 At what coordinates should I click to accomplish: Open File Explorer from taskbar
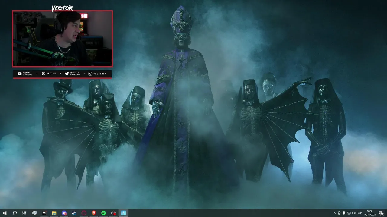pyautogui.click(x=54, y=213)
